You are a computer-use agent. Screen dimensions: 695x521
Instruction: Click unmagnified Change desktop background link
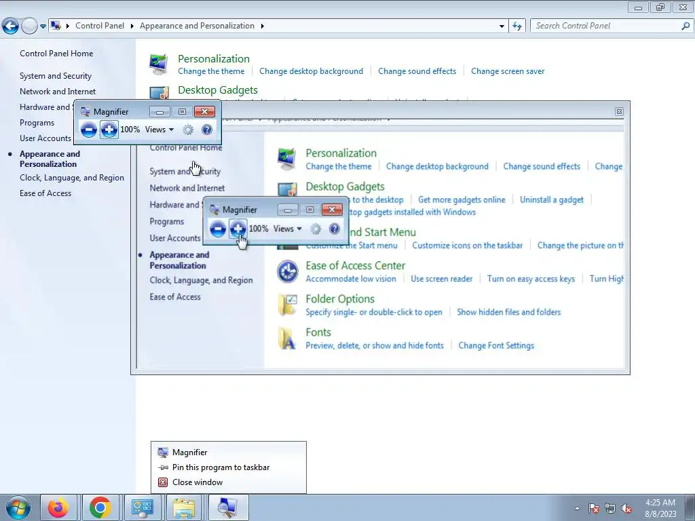tap(311, 71)
